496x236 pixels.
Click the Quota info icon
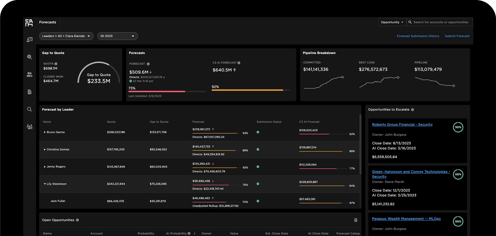(x=56, y=64)
